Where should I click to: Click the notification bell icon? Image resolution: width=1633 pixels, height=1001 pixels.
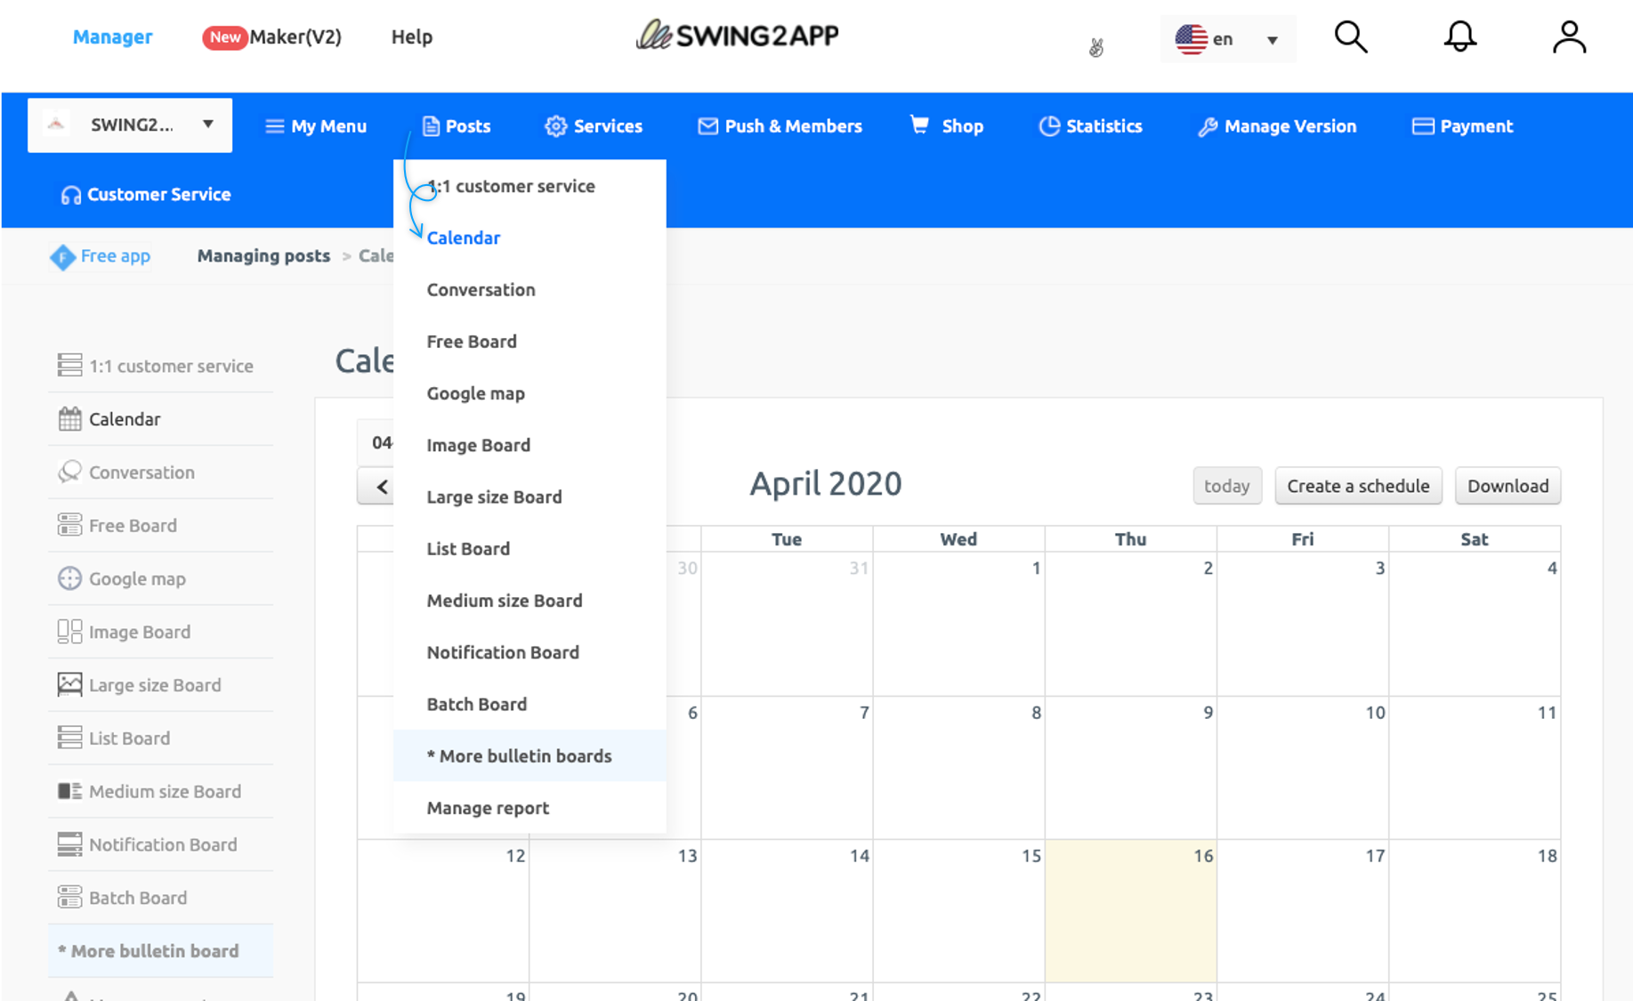[1459, 37]
